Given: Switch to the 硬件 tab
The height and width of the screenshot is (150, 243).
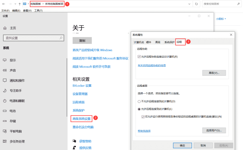Looking at the screenshot, I should [148, 42].
